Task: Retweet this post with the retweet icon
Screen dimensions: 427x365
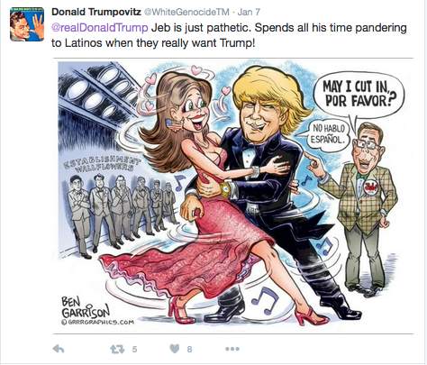Action: 117,349
